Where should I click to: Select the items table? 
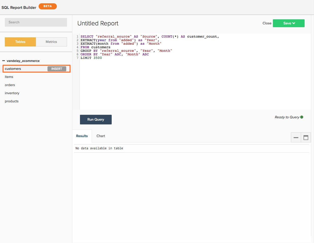9,77
